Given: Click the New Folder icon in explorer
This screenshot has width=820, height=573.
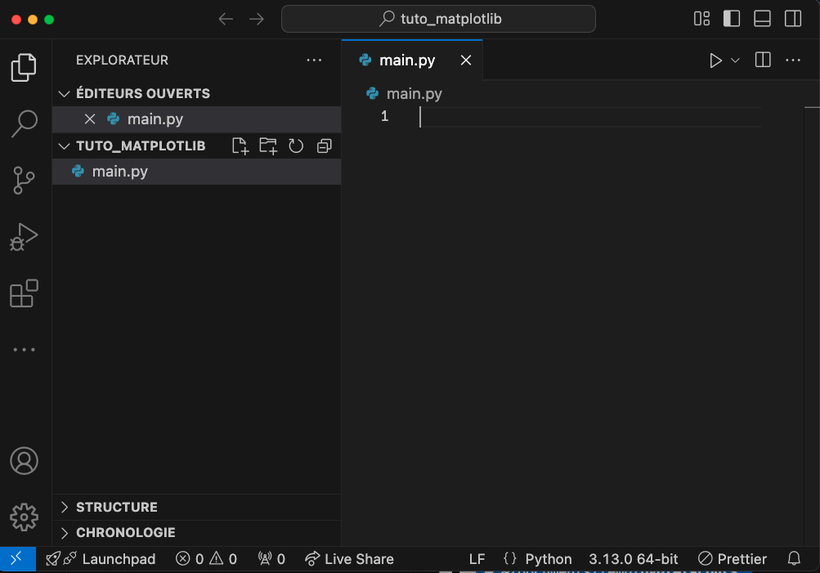Looking at the screenshot, I should click(x=268, y=146).
